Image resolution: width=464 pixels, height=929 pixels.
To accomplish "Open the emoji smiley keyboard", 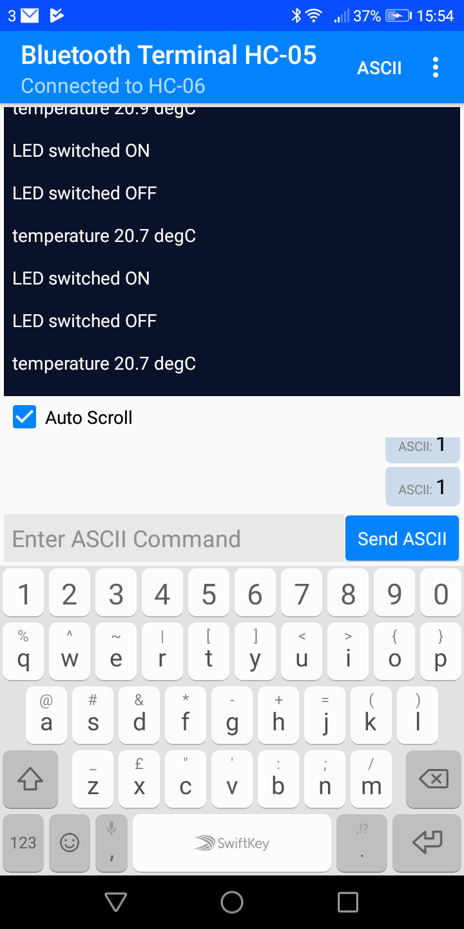I will pos(70,843).
